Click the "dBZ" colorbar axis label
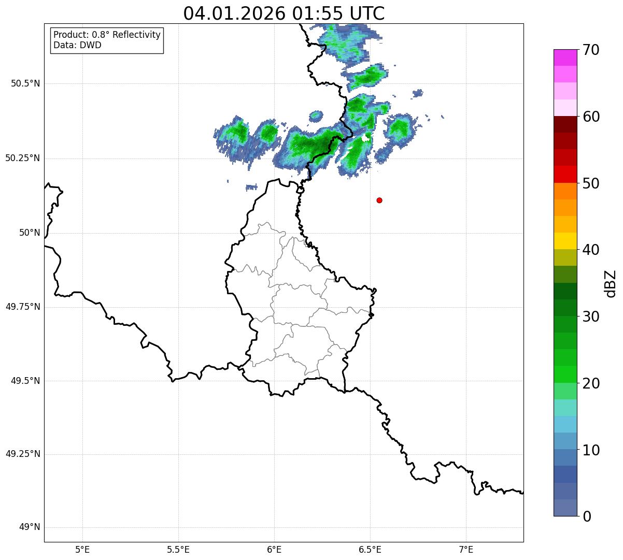The image size is (623, 560). pos(611,283)
